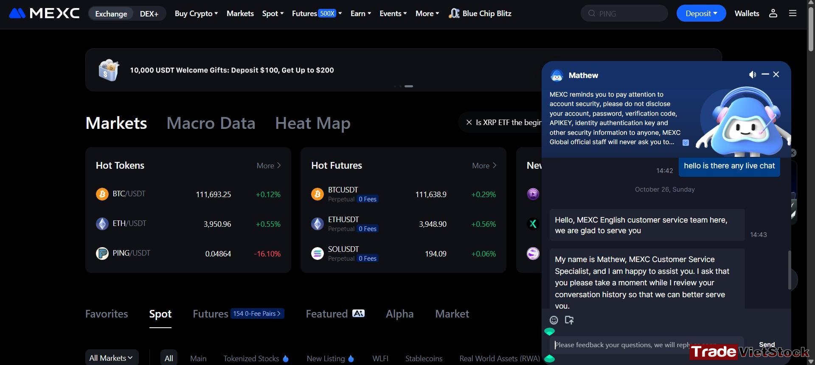Expand the security notice message

686,142
